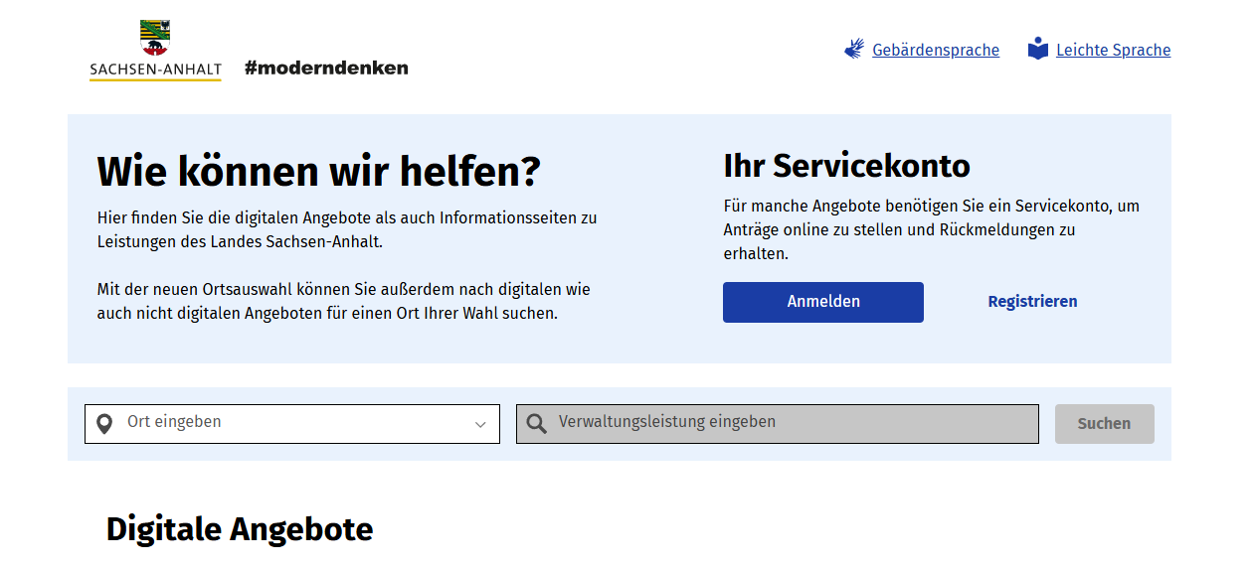1253x568 pixels.
Task: Click the location pin icon in Ort field
Action: [104, 425]
